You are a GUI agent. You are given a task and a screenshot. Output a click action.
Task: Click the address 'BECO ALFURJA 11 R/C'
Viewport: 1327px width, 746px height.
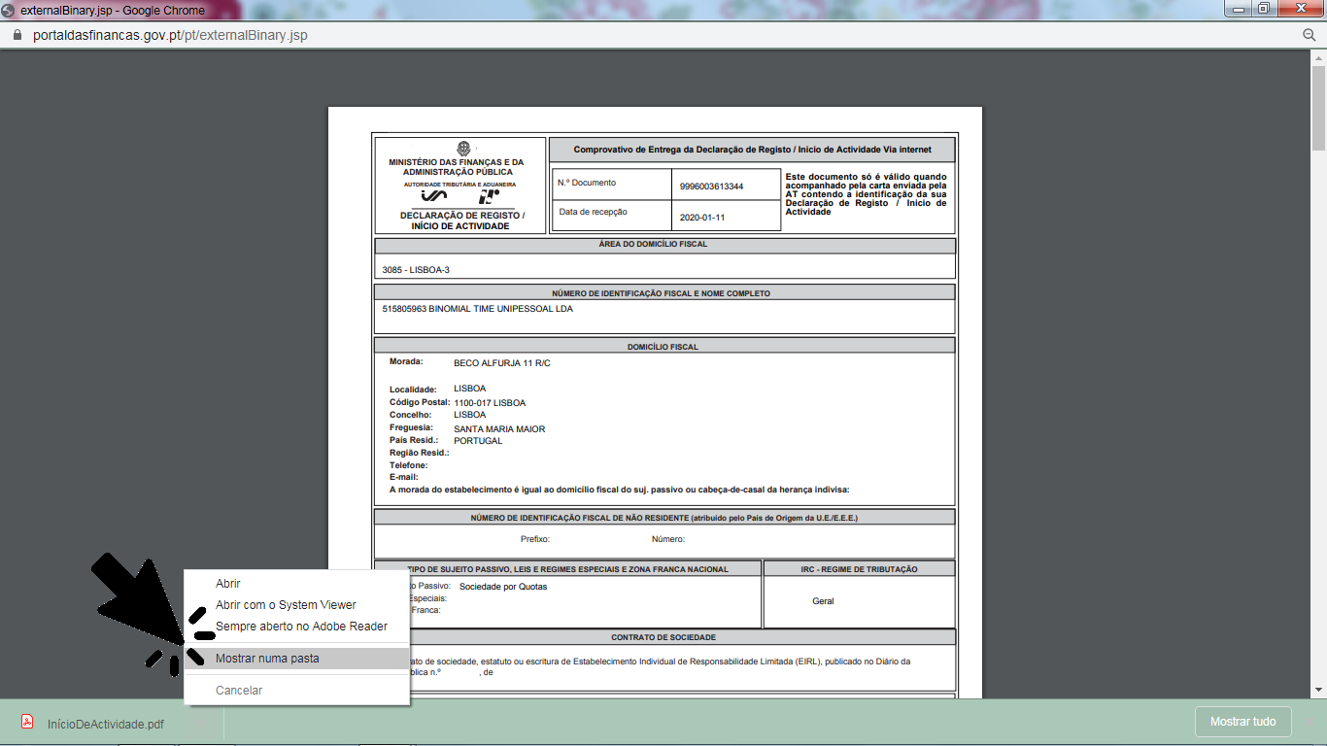(502, 362)
